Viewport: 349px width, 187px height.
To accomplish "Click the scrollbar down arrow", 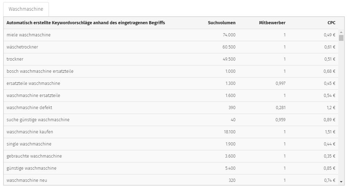I will click(341, 182).
